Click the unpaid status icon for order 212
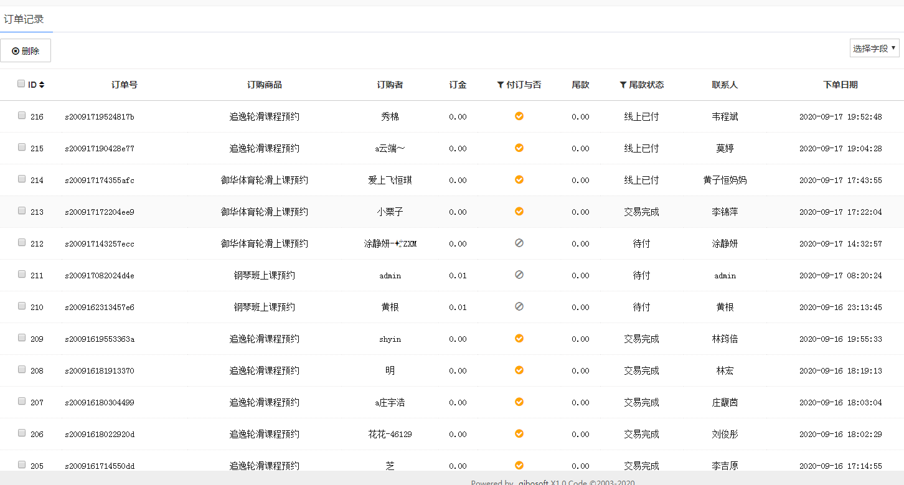904x485 pixels. pos(519,243)
